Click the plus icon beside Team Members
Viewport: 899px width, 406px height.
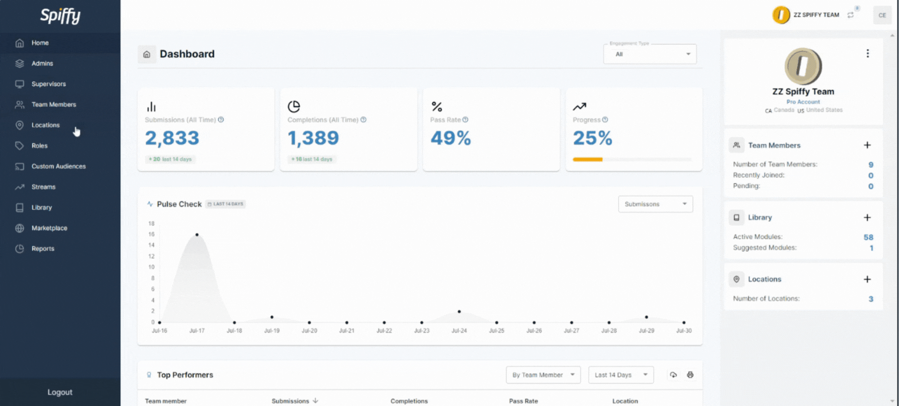[867, 145]
